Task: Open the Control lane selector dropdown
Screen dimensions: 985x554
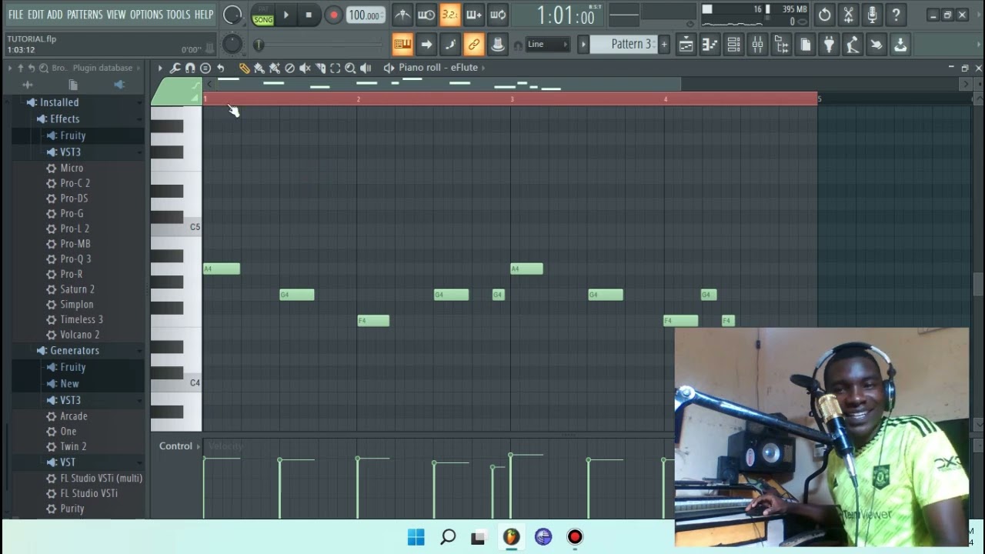Action: click(180, 446)
